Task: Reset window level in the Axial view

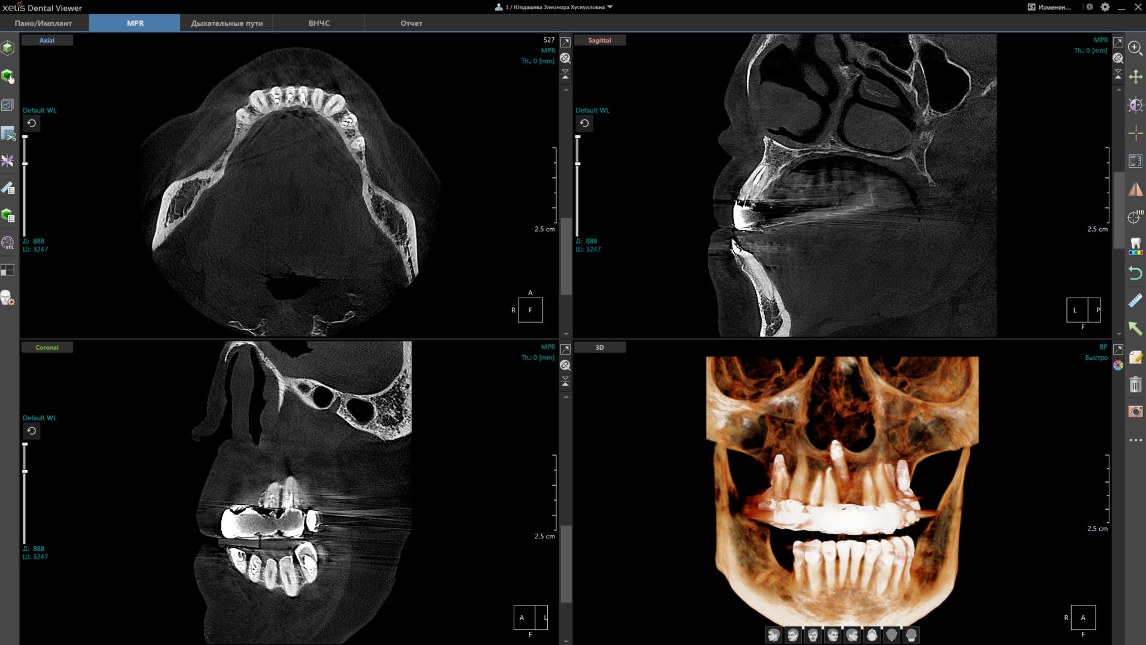Action: [x=32, y=123]
